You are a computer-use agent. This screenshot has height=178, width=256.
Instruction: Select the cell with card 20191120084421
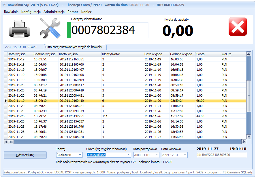click(x=80, y=95)
